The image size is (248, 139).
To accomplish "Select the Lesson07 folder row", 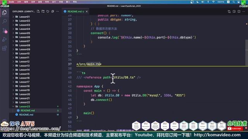I will [x=36, y=41].
